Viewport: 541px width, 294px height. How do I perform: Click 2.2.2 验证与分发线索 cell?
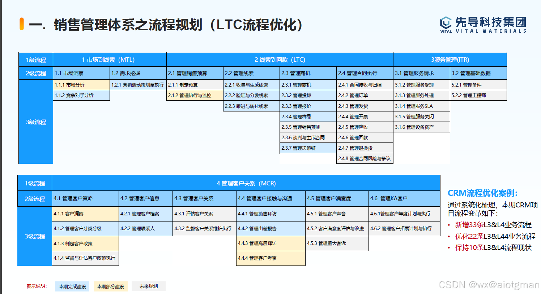pos(252,95)
